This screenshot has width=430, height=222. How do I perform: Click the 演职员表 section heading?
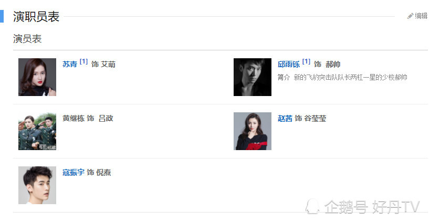pyautogui.click(x=36, y=16)
